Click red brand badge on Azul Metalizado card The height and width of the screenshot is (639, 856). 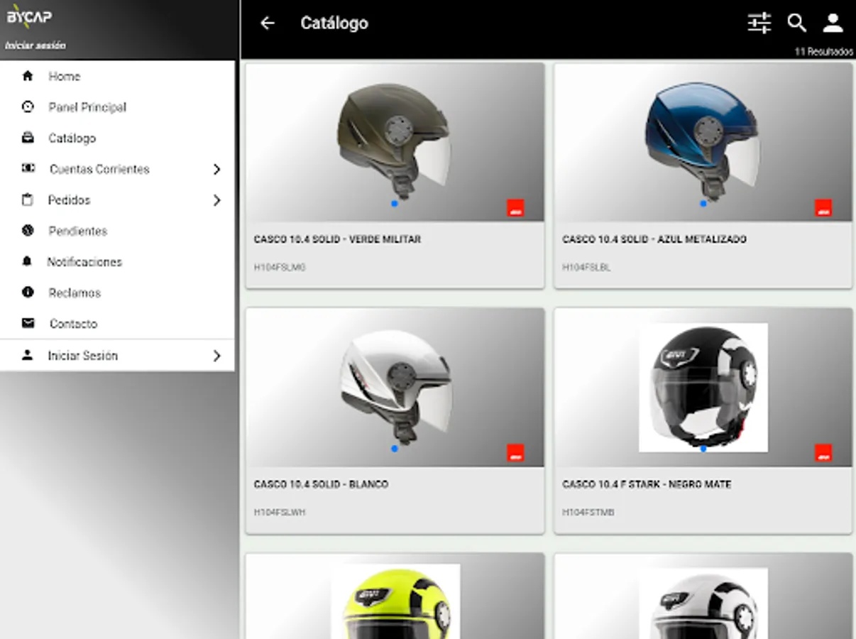(823, 208)
